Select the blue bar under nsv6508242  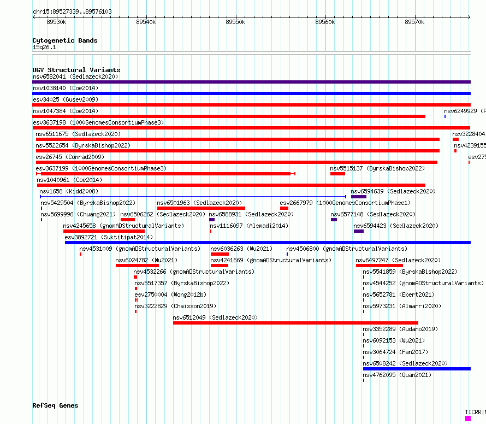(417, 369)
